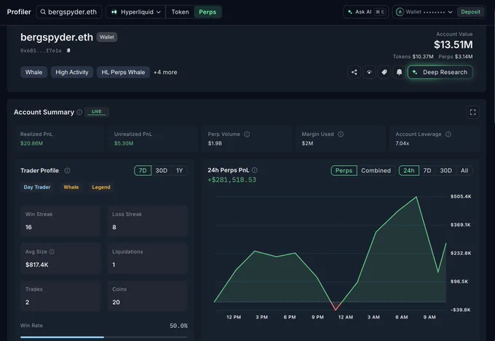
Task: Click the Deposit button
Action: point(470,12)
